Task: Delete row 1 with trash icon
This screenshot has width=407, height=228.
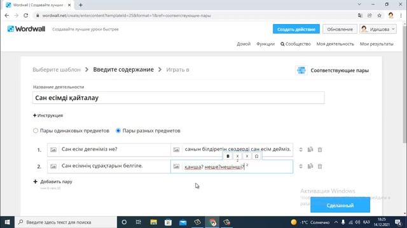Action: (x=320, y=149)
